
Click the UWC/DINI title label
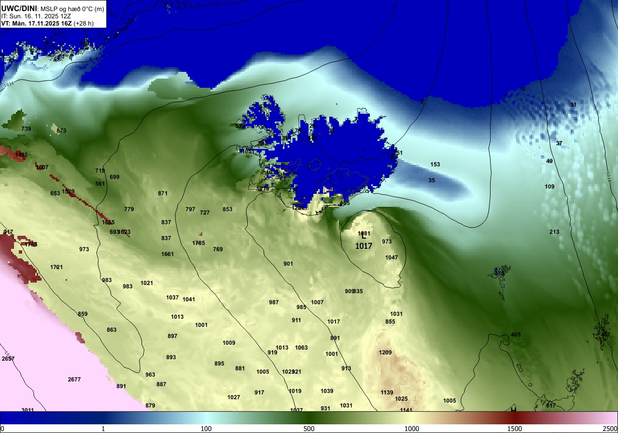click(x=18, y=8)
